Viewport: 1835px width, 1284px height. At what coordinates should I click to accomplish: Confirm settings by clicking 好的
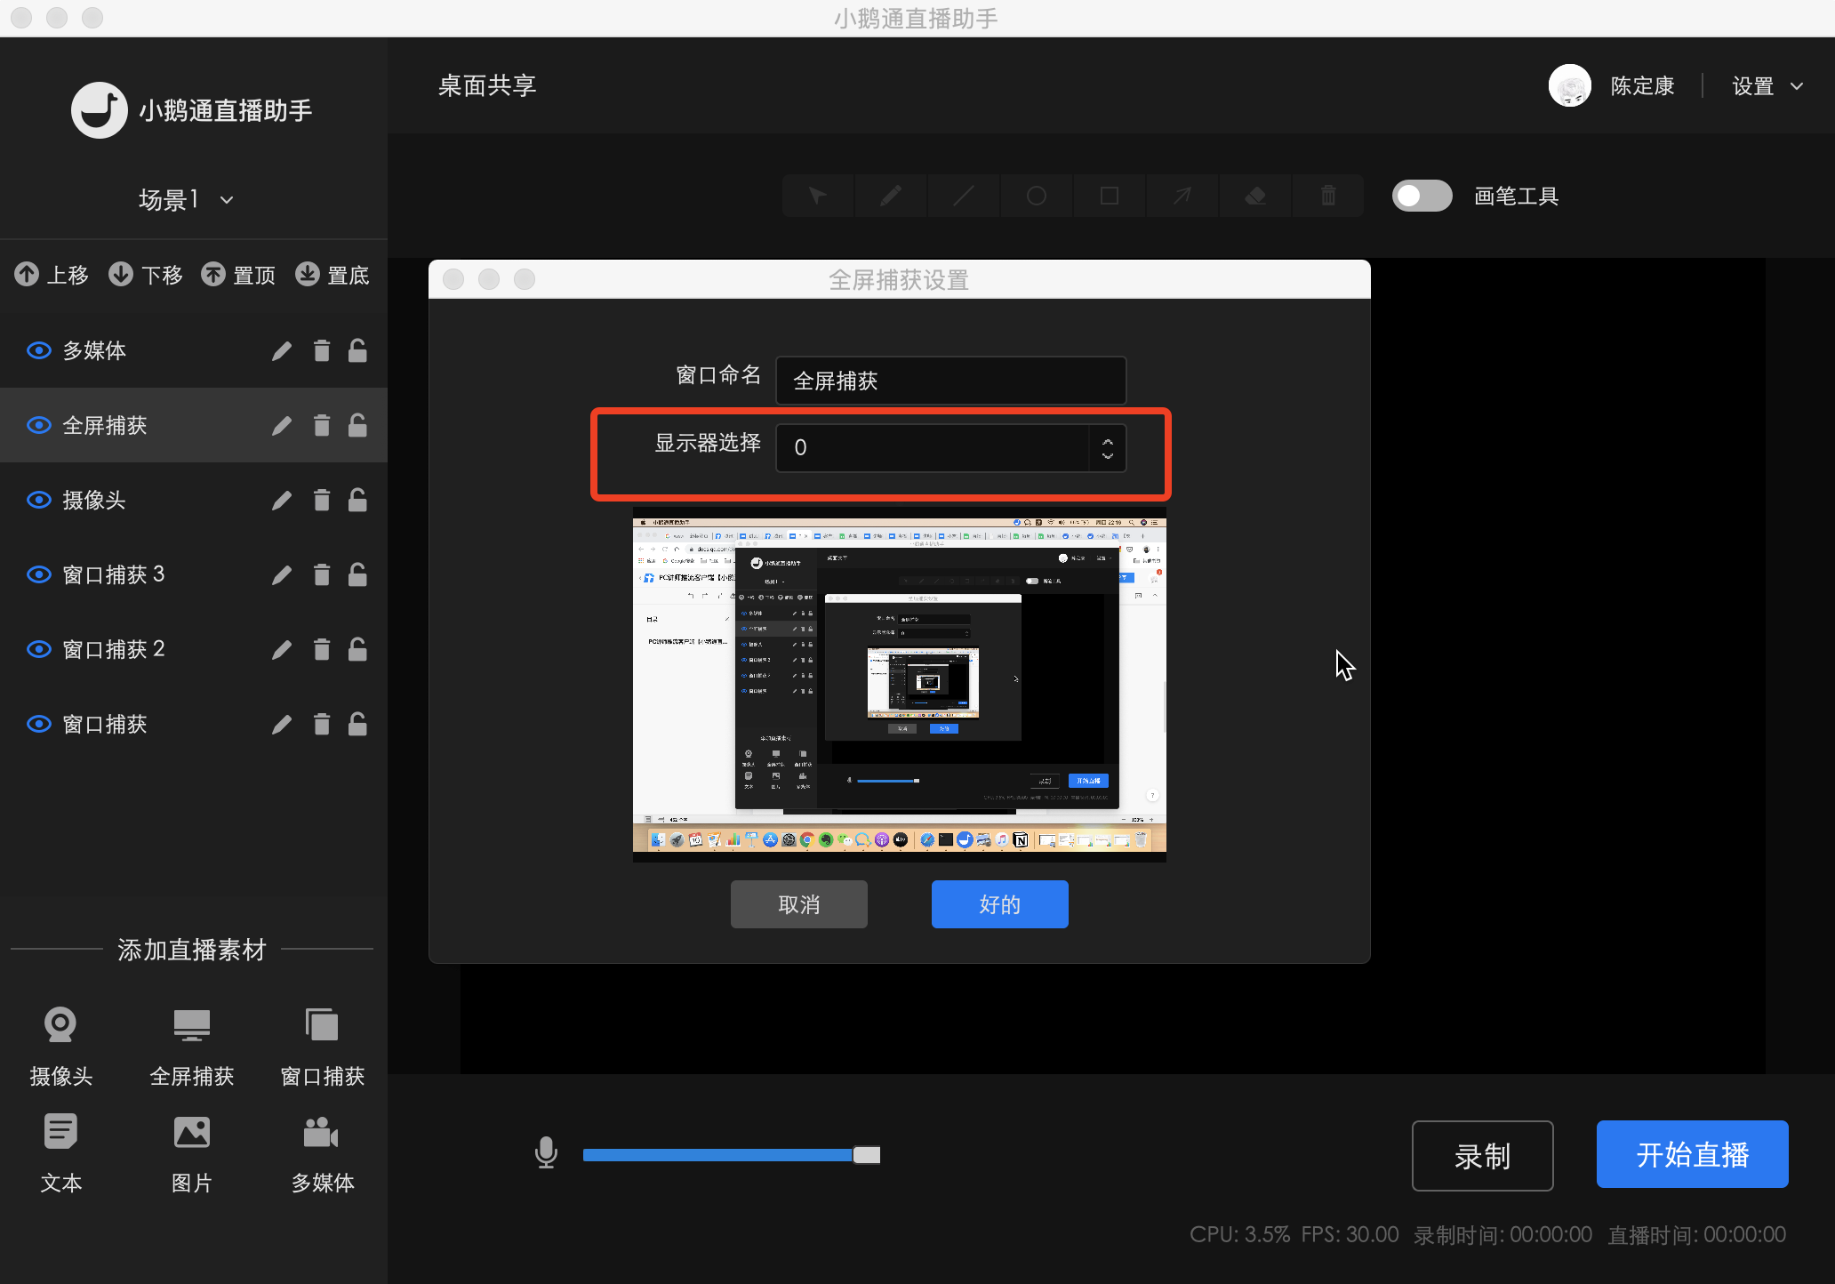[x=999, y=903]
